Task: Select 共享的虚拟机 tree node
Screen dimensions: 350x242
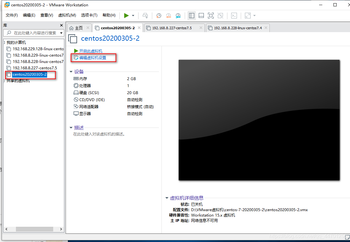Action: tap(18, 81)
